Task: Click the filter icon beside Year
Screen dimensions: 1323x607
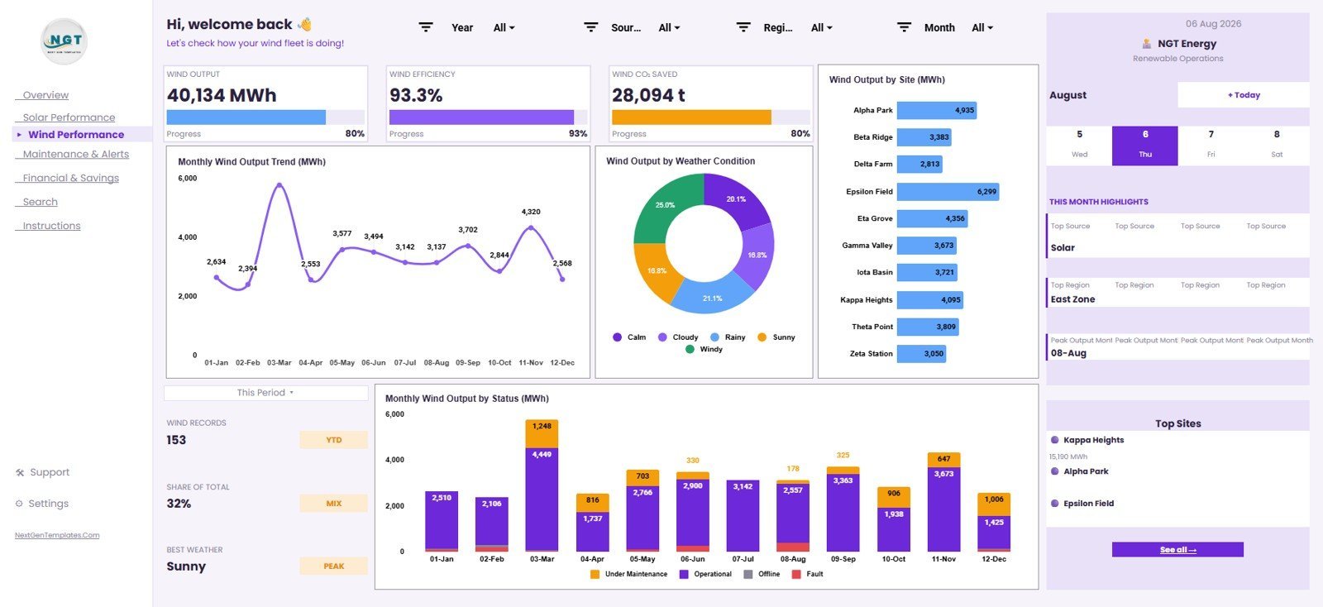Action: [x=426, y=27]
